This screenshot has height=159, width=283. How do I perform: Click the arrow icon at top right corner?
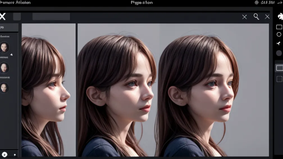[279, 3]
